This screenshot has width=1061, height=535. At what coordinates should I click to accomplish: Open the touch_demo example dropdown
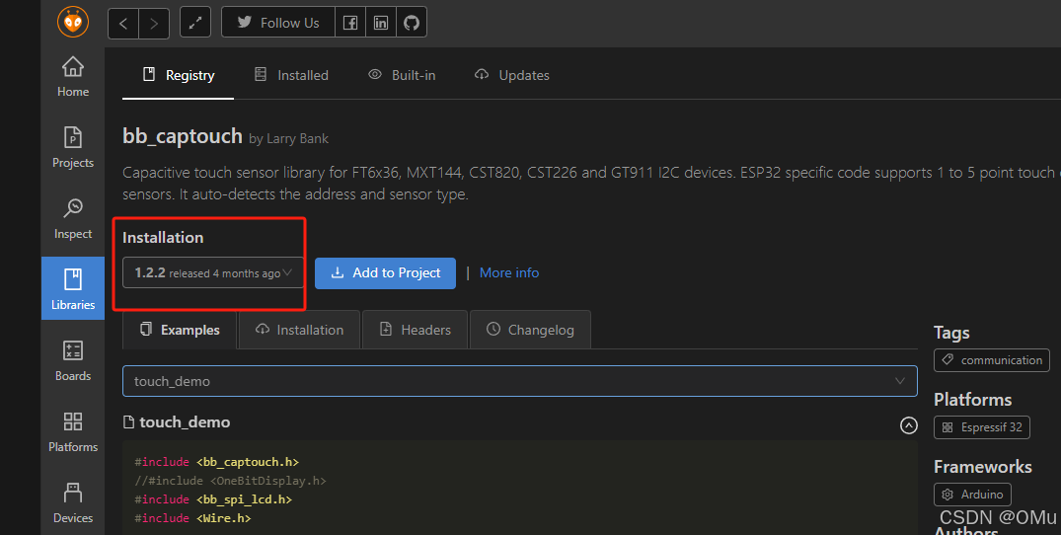[520, 381]
